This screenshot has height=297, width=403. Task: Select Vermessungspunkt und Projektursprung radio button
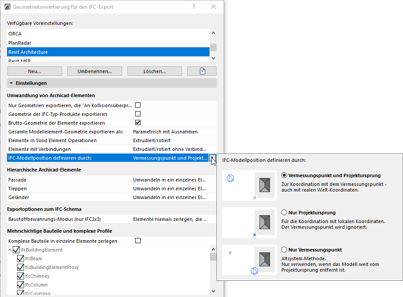point(284,175)
